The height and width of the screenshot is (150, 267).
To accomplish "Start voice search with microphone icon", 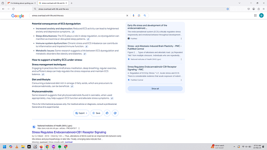I will point(133,15).
